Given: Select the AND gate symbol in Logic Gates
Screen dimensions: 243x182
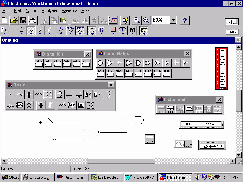Looking at the screenshot, I should tap(101, 63).
